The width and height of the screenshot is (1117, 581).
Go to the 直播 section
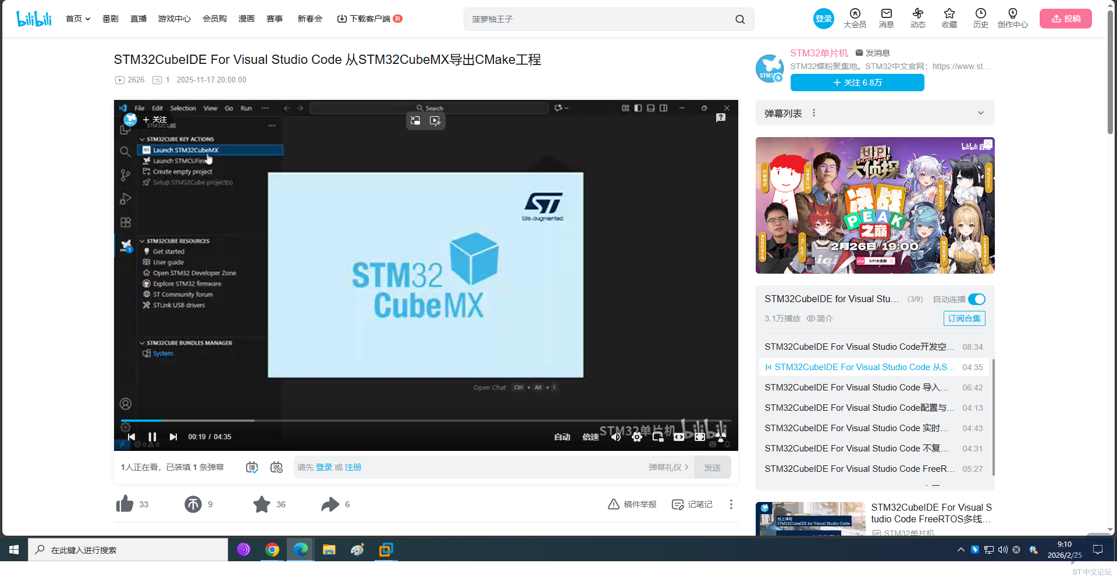pos(138,19)
